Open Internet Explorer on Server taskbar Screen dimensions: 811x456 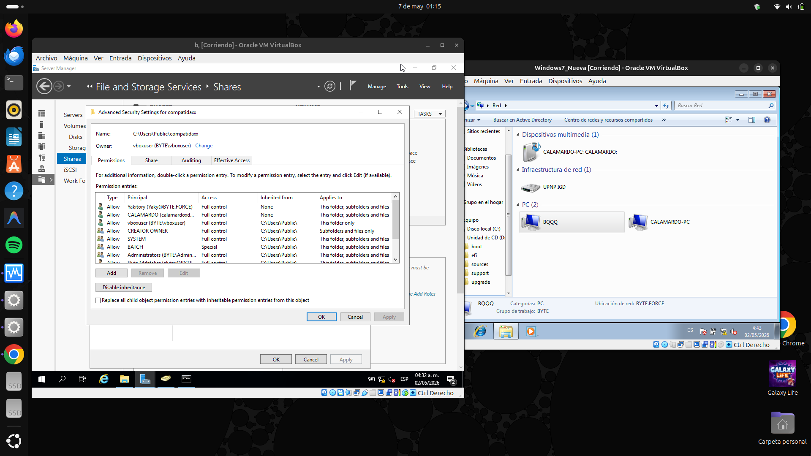[x=103, y=379]
